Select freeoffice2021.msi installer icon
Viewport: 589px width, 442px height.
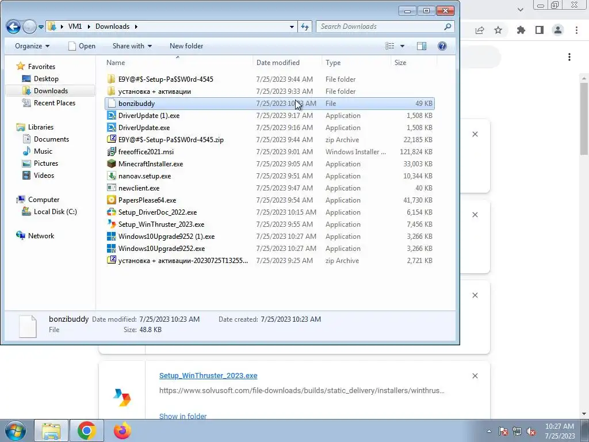(111, 152)
